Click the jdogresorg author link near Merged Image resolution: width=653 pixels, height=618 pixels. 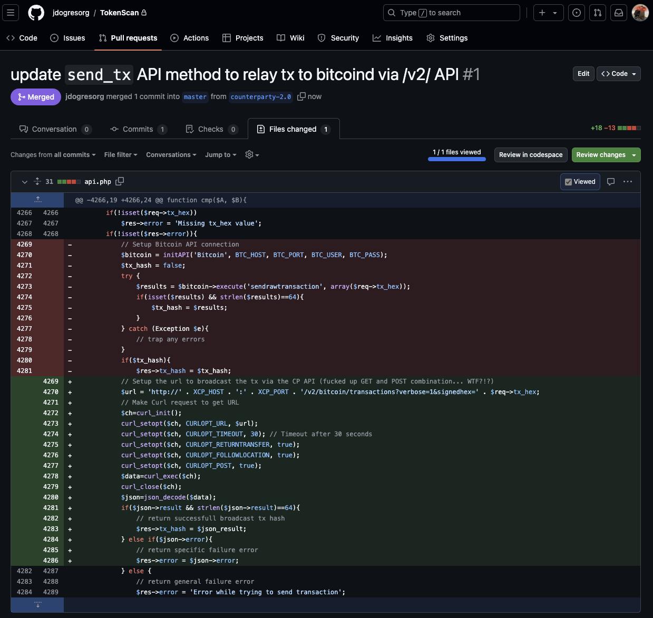(x=84, y=96)
